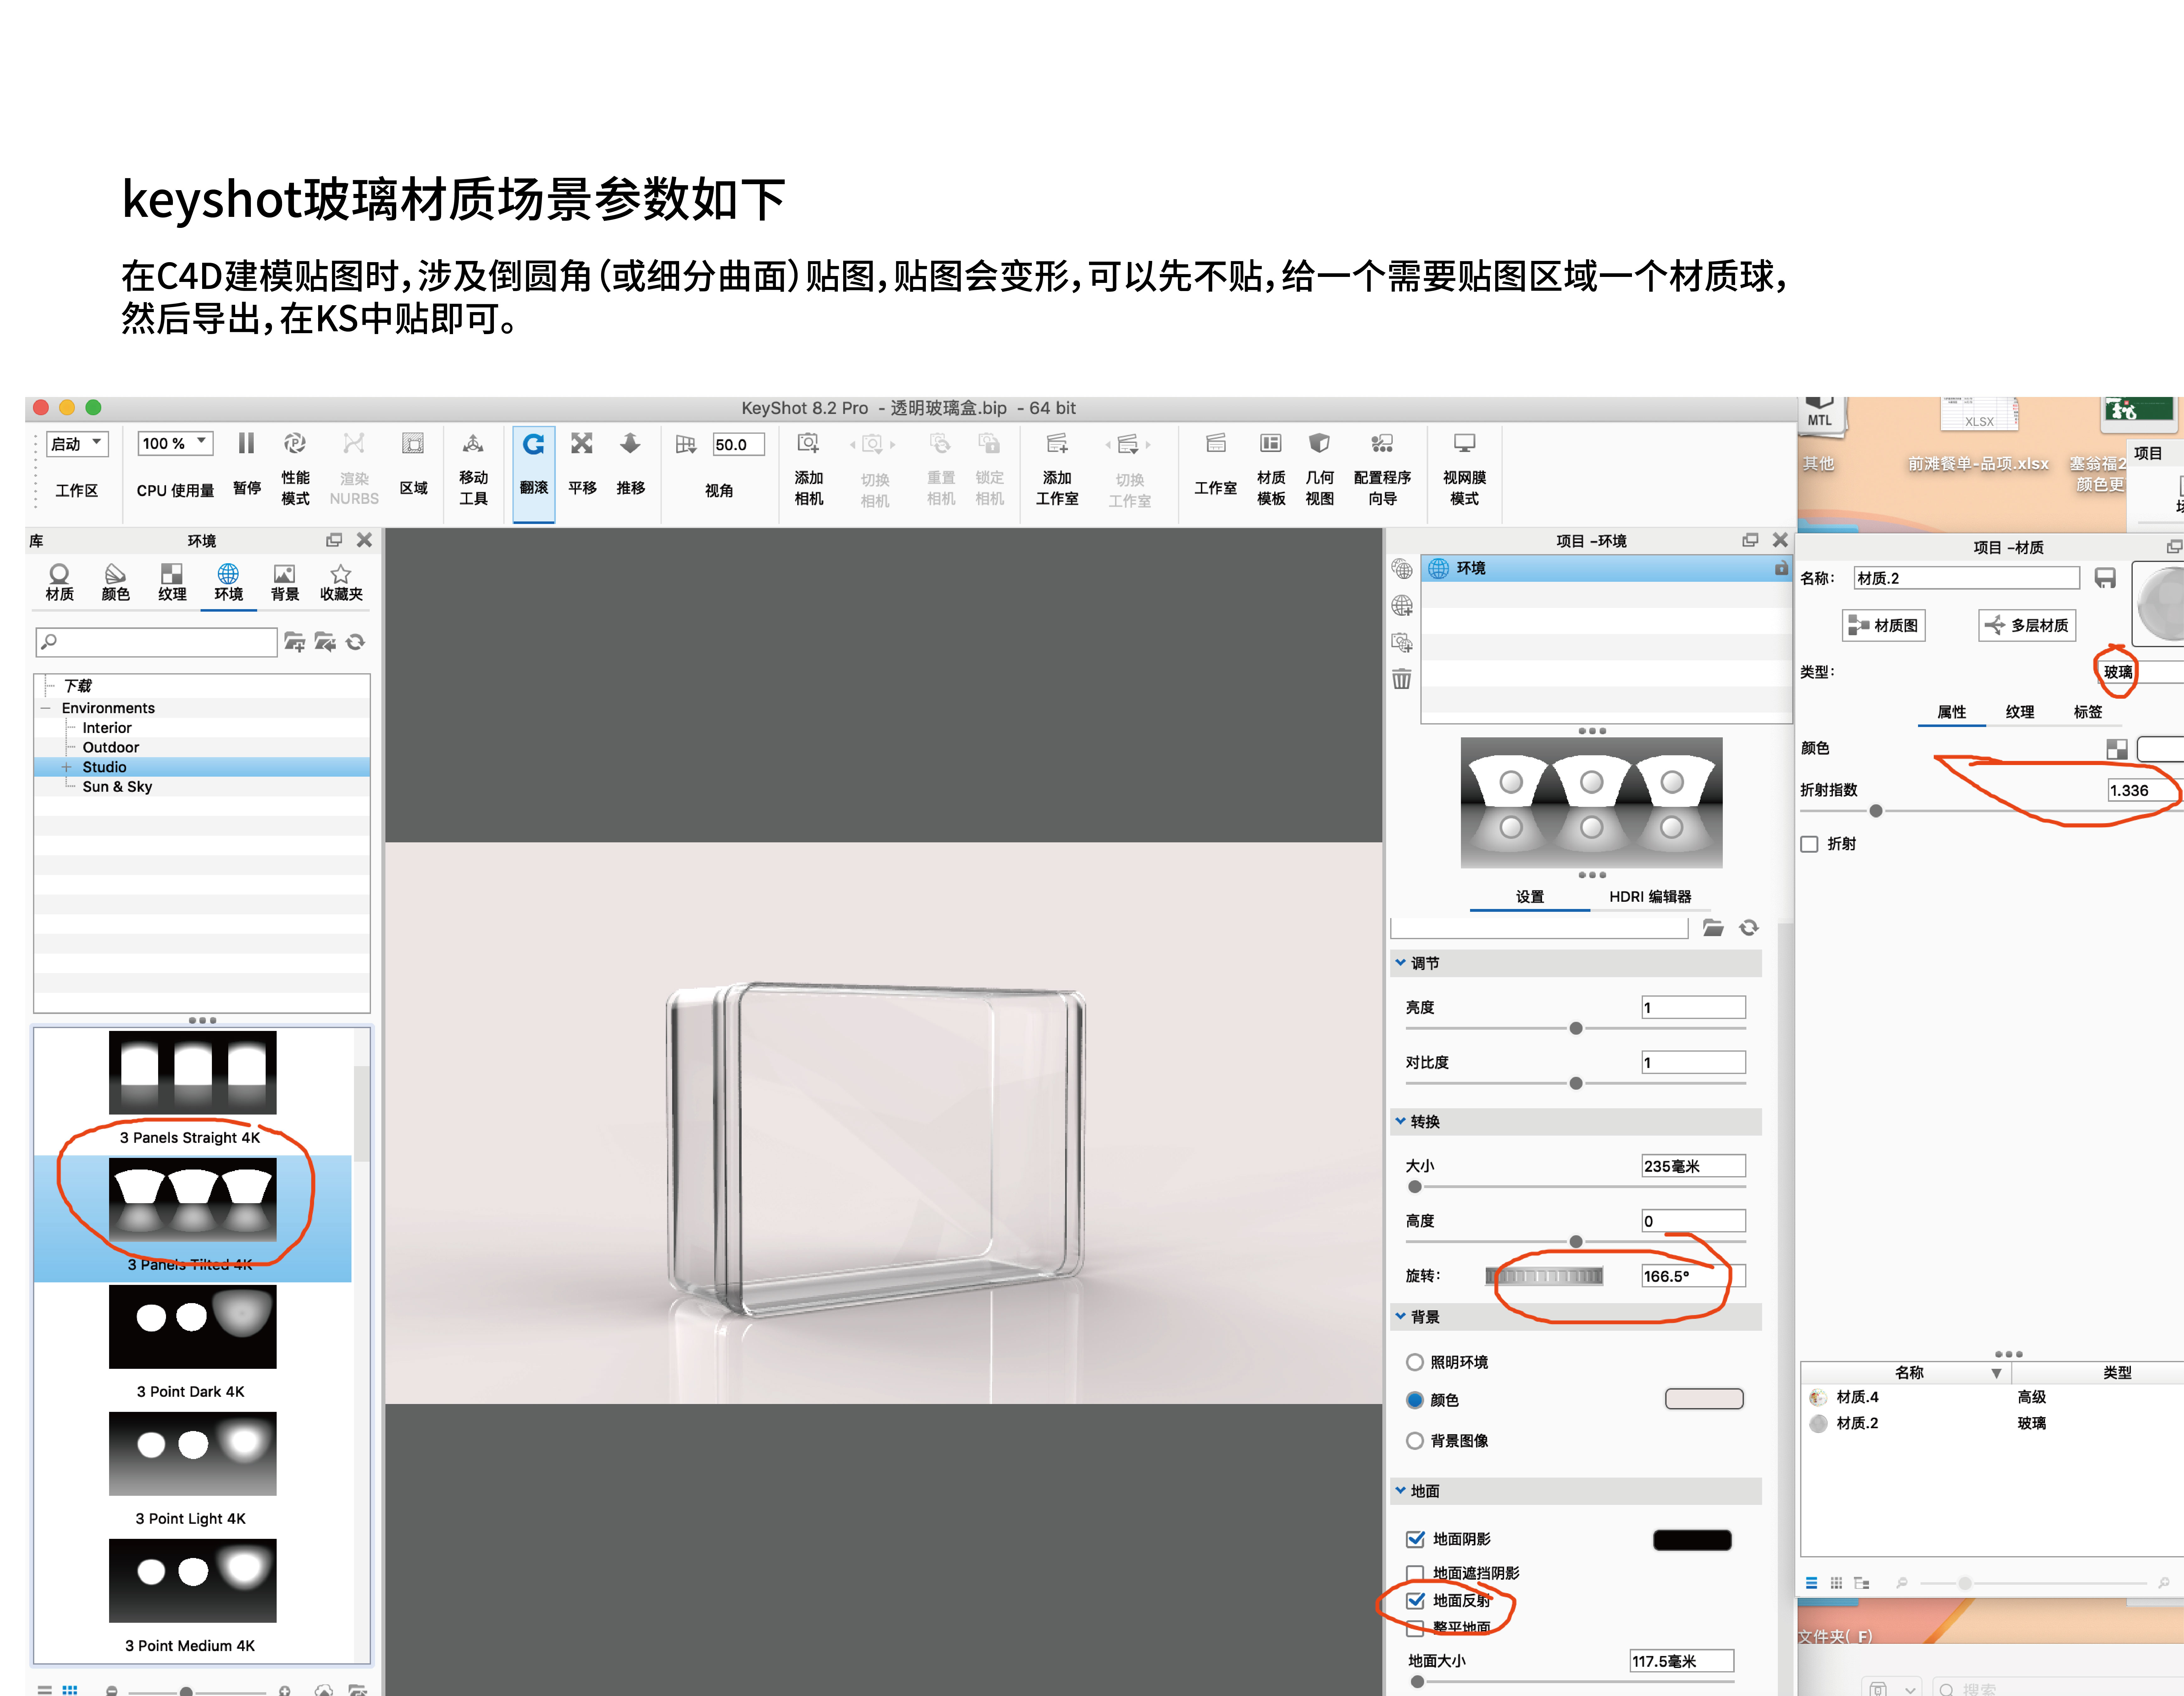Switch material list to list view icon

1811,1583
